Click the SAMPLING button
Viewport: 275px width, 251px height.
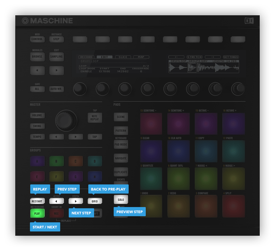[57, 56]
